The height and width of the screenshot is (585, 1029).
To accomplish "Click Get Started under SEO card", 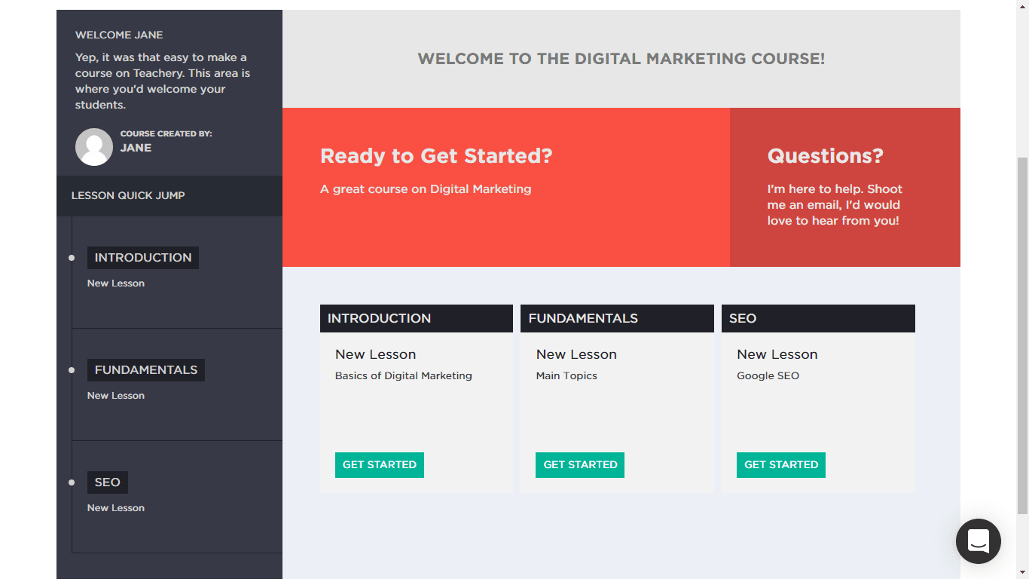I will point(781,465).
